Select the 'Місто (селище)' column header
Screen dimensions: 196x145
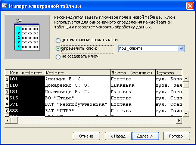(133, 73)
